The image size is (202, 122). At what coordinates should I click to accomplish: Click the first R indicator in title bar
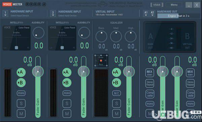click(27, 4)
